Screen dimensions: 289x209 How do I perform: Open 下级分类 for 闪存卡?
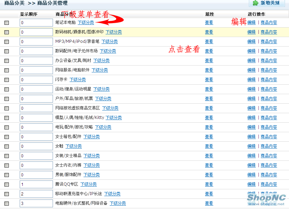pyautogui.click(x=78, y=80)
